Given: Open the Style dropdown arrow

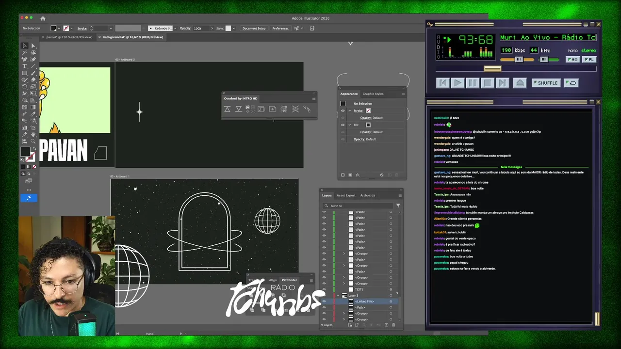Looking at the screenshot, I should [x=233, y=28].
